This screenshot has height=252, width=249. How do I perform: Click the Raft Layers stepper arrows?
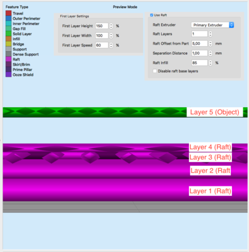[210, 34]
